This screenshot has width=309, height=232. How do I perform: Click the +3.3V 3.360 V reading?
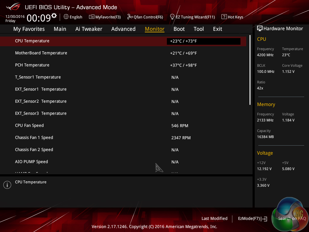point(263,185)
